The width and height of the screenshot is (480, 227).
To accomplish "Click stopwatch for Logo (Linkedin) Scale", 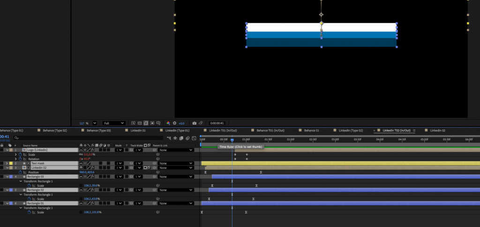I will (x=20, y=154).
